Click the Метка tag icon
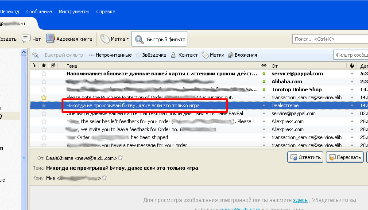The image size is (368, 210). [105, 39]
